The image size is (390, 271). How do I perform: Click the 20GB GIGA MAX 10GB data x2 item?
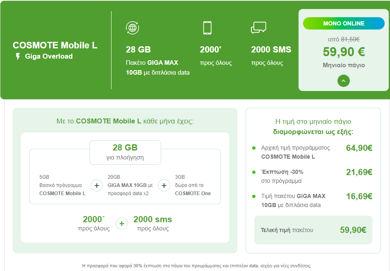click(x=130, y=185)
